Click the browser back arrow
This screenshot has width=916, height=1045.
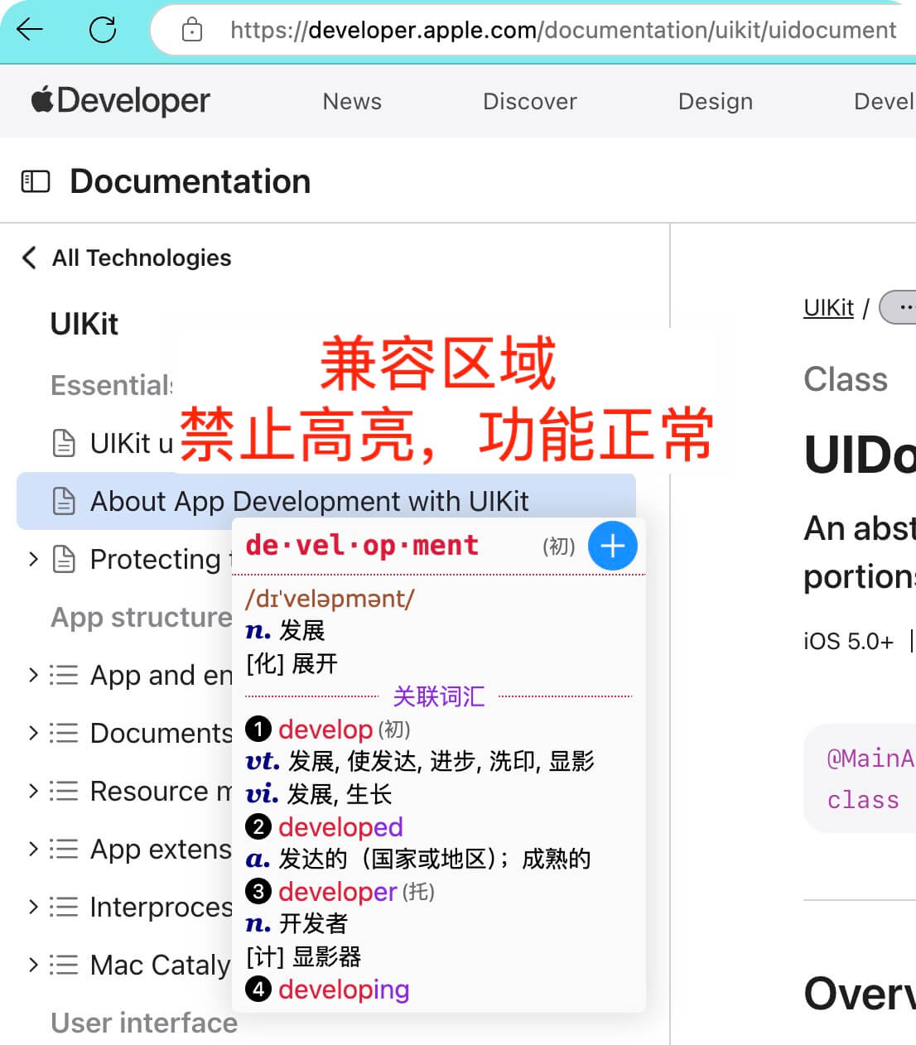point(30,30)
